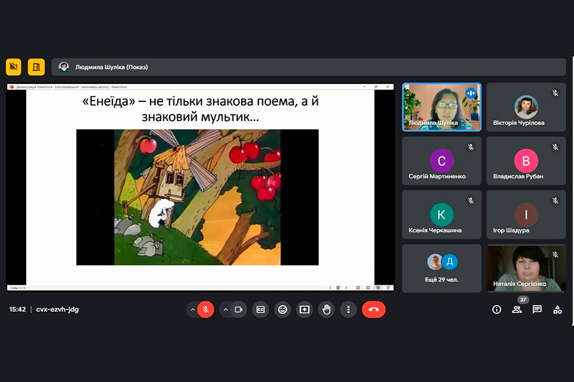This screenshot has height=382, width=574.
Task: Expand audio settings chevron beside microphone
Action: click(193, 309)
